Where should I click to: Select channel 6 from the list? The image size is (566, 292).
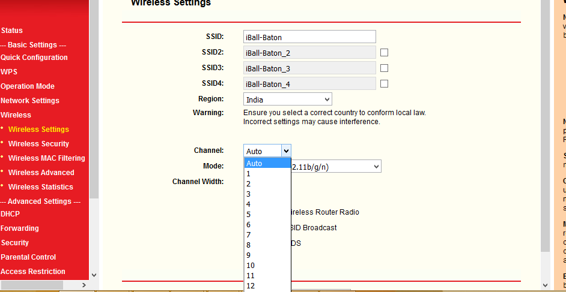point(249,225)
